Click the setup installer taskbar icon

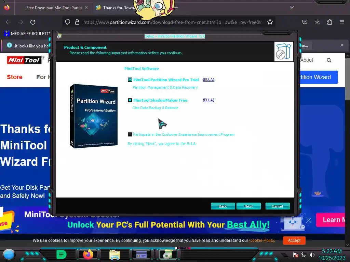[x=168, y=254]
